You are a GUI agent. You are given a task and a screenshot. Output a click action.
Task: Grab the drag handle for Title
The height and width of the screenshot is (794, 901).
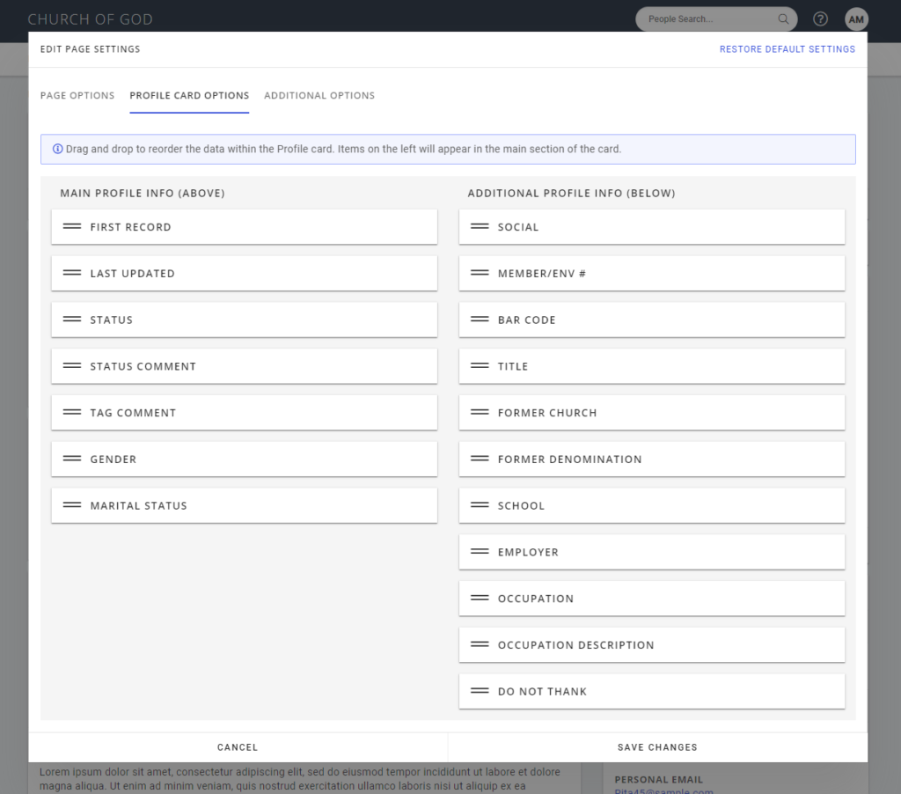[x=480, y=365]
